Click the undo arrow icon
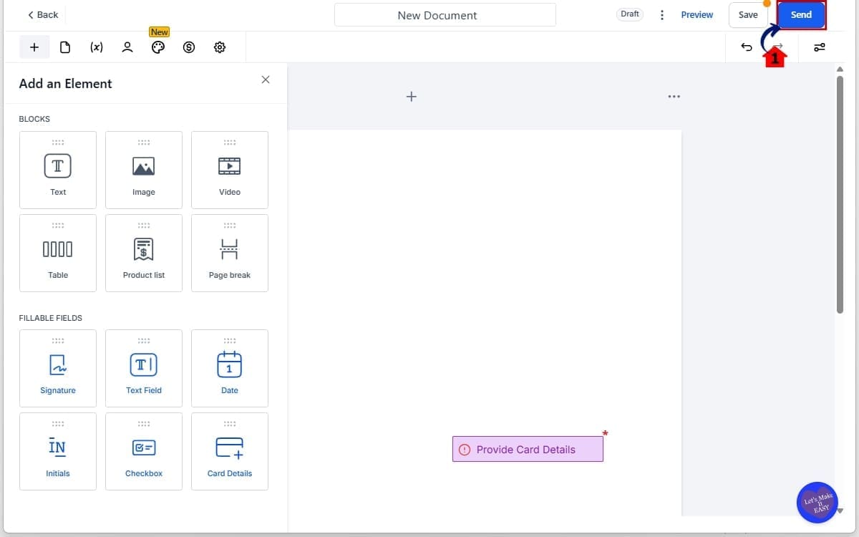859x537 pixels. coord(746,47)
